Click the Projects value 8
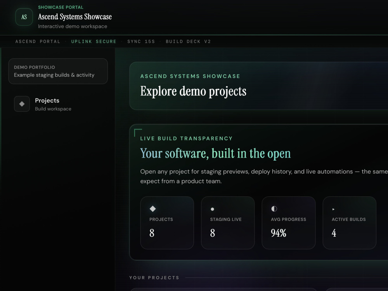 click(152, 233)
